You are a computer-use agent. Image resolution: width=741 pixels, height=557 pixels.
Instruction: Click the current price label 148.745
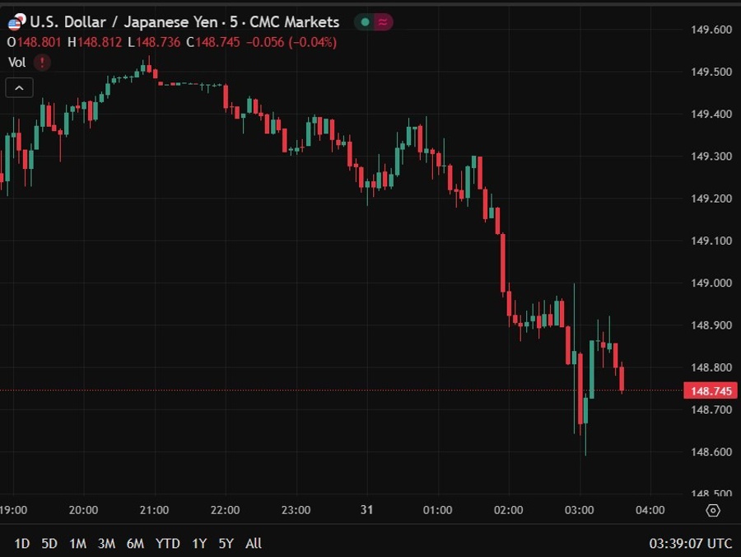point(711,391)
